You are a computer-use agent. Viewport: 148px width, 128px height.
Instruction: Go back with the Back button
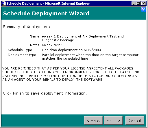93,121
